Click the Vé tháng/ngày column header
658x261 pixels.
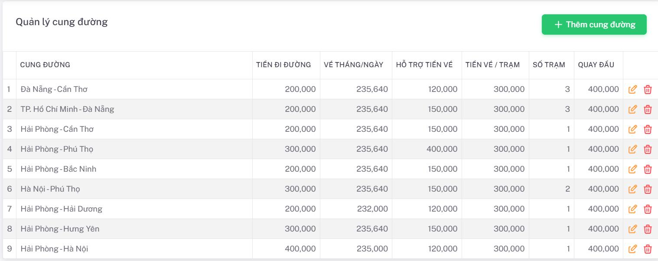click(353, 65)
